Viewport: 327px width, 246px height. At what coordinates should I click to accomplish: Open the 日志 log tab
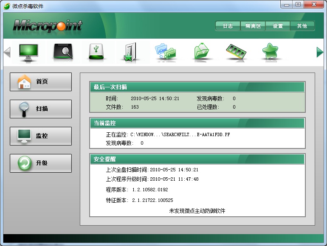228,26
